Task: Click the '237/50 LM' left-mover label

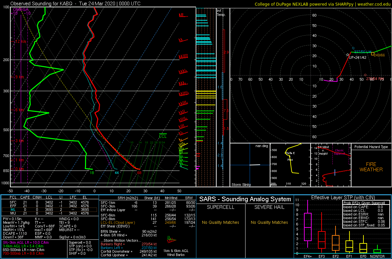Action: 362,51
